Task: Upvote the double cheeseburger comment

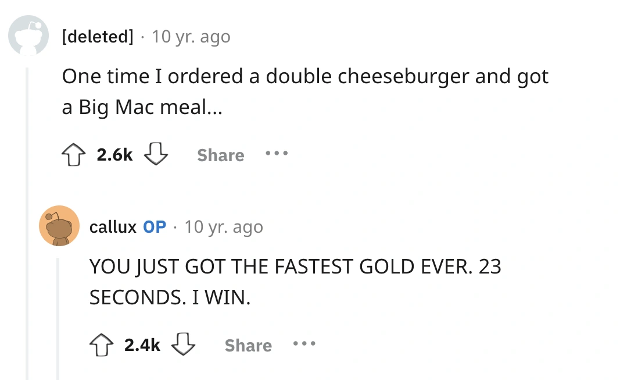Action: [73, 155]
